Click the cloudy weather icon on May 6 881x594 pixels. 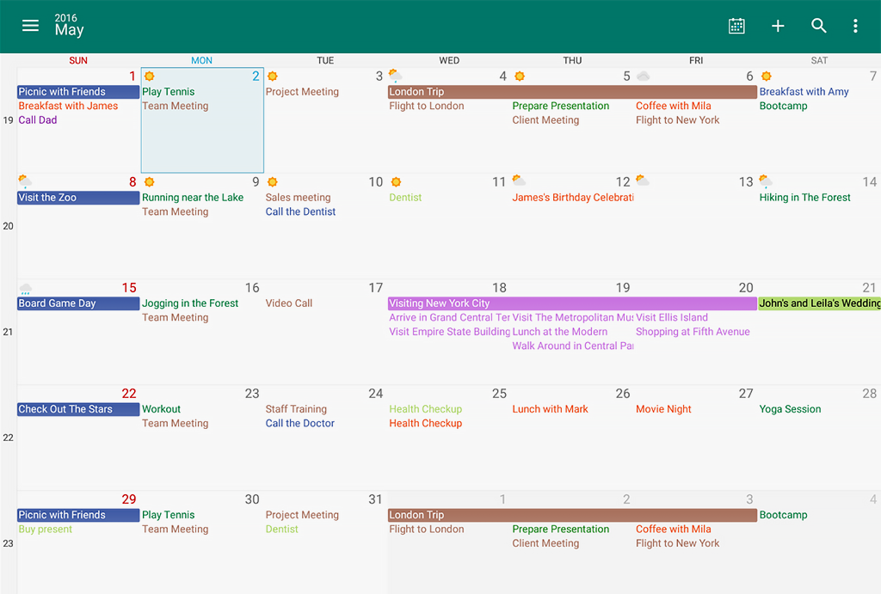coord(644,77)
